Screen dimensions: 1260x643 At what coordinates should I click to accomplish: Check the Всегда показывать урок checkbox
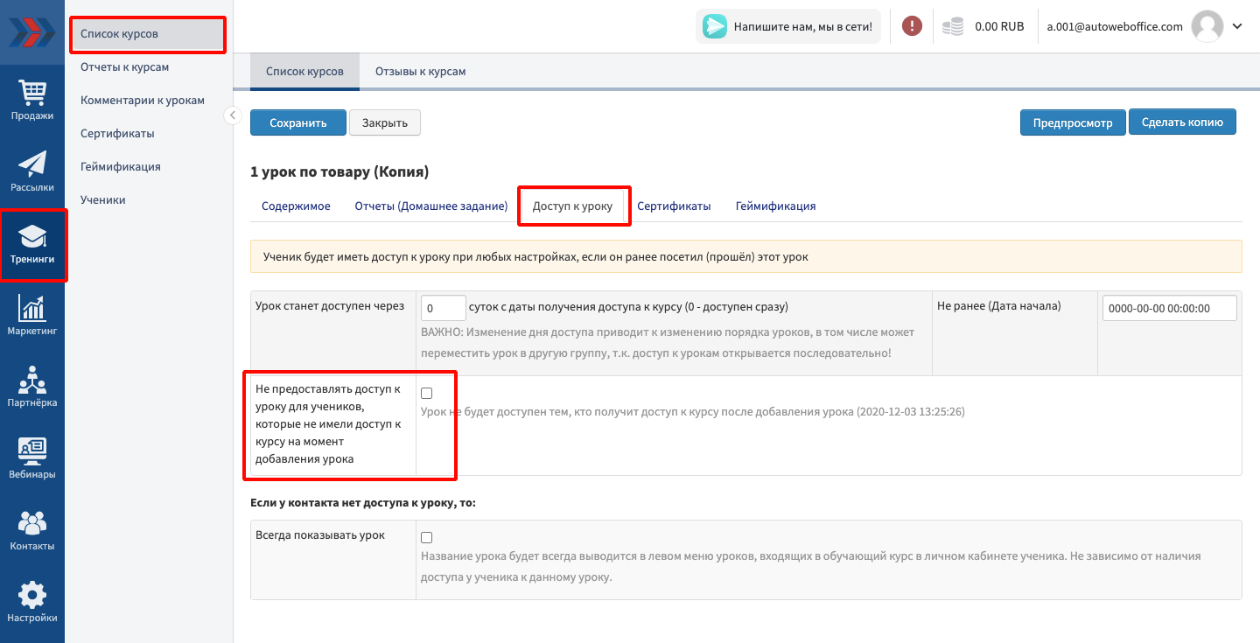427,537
